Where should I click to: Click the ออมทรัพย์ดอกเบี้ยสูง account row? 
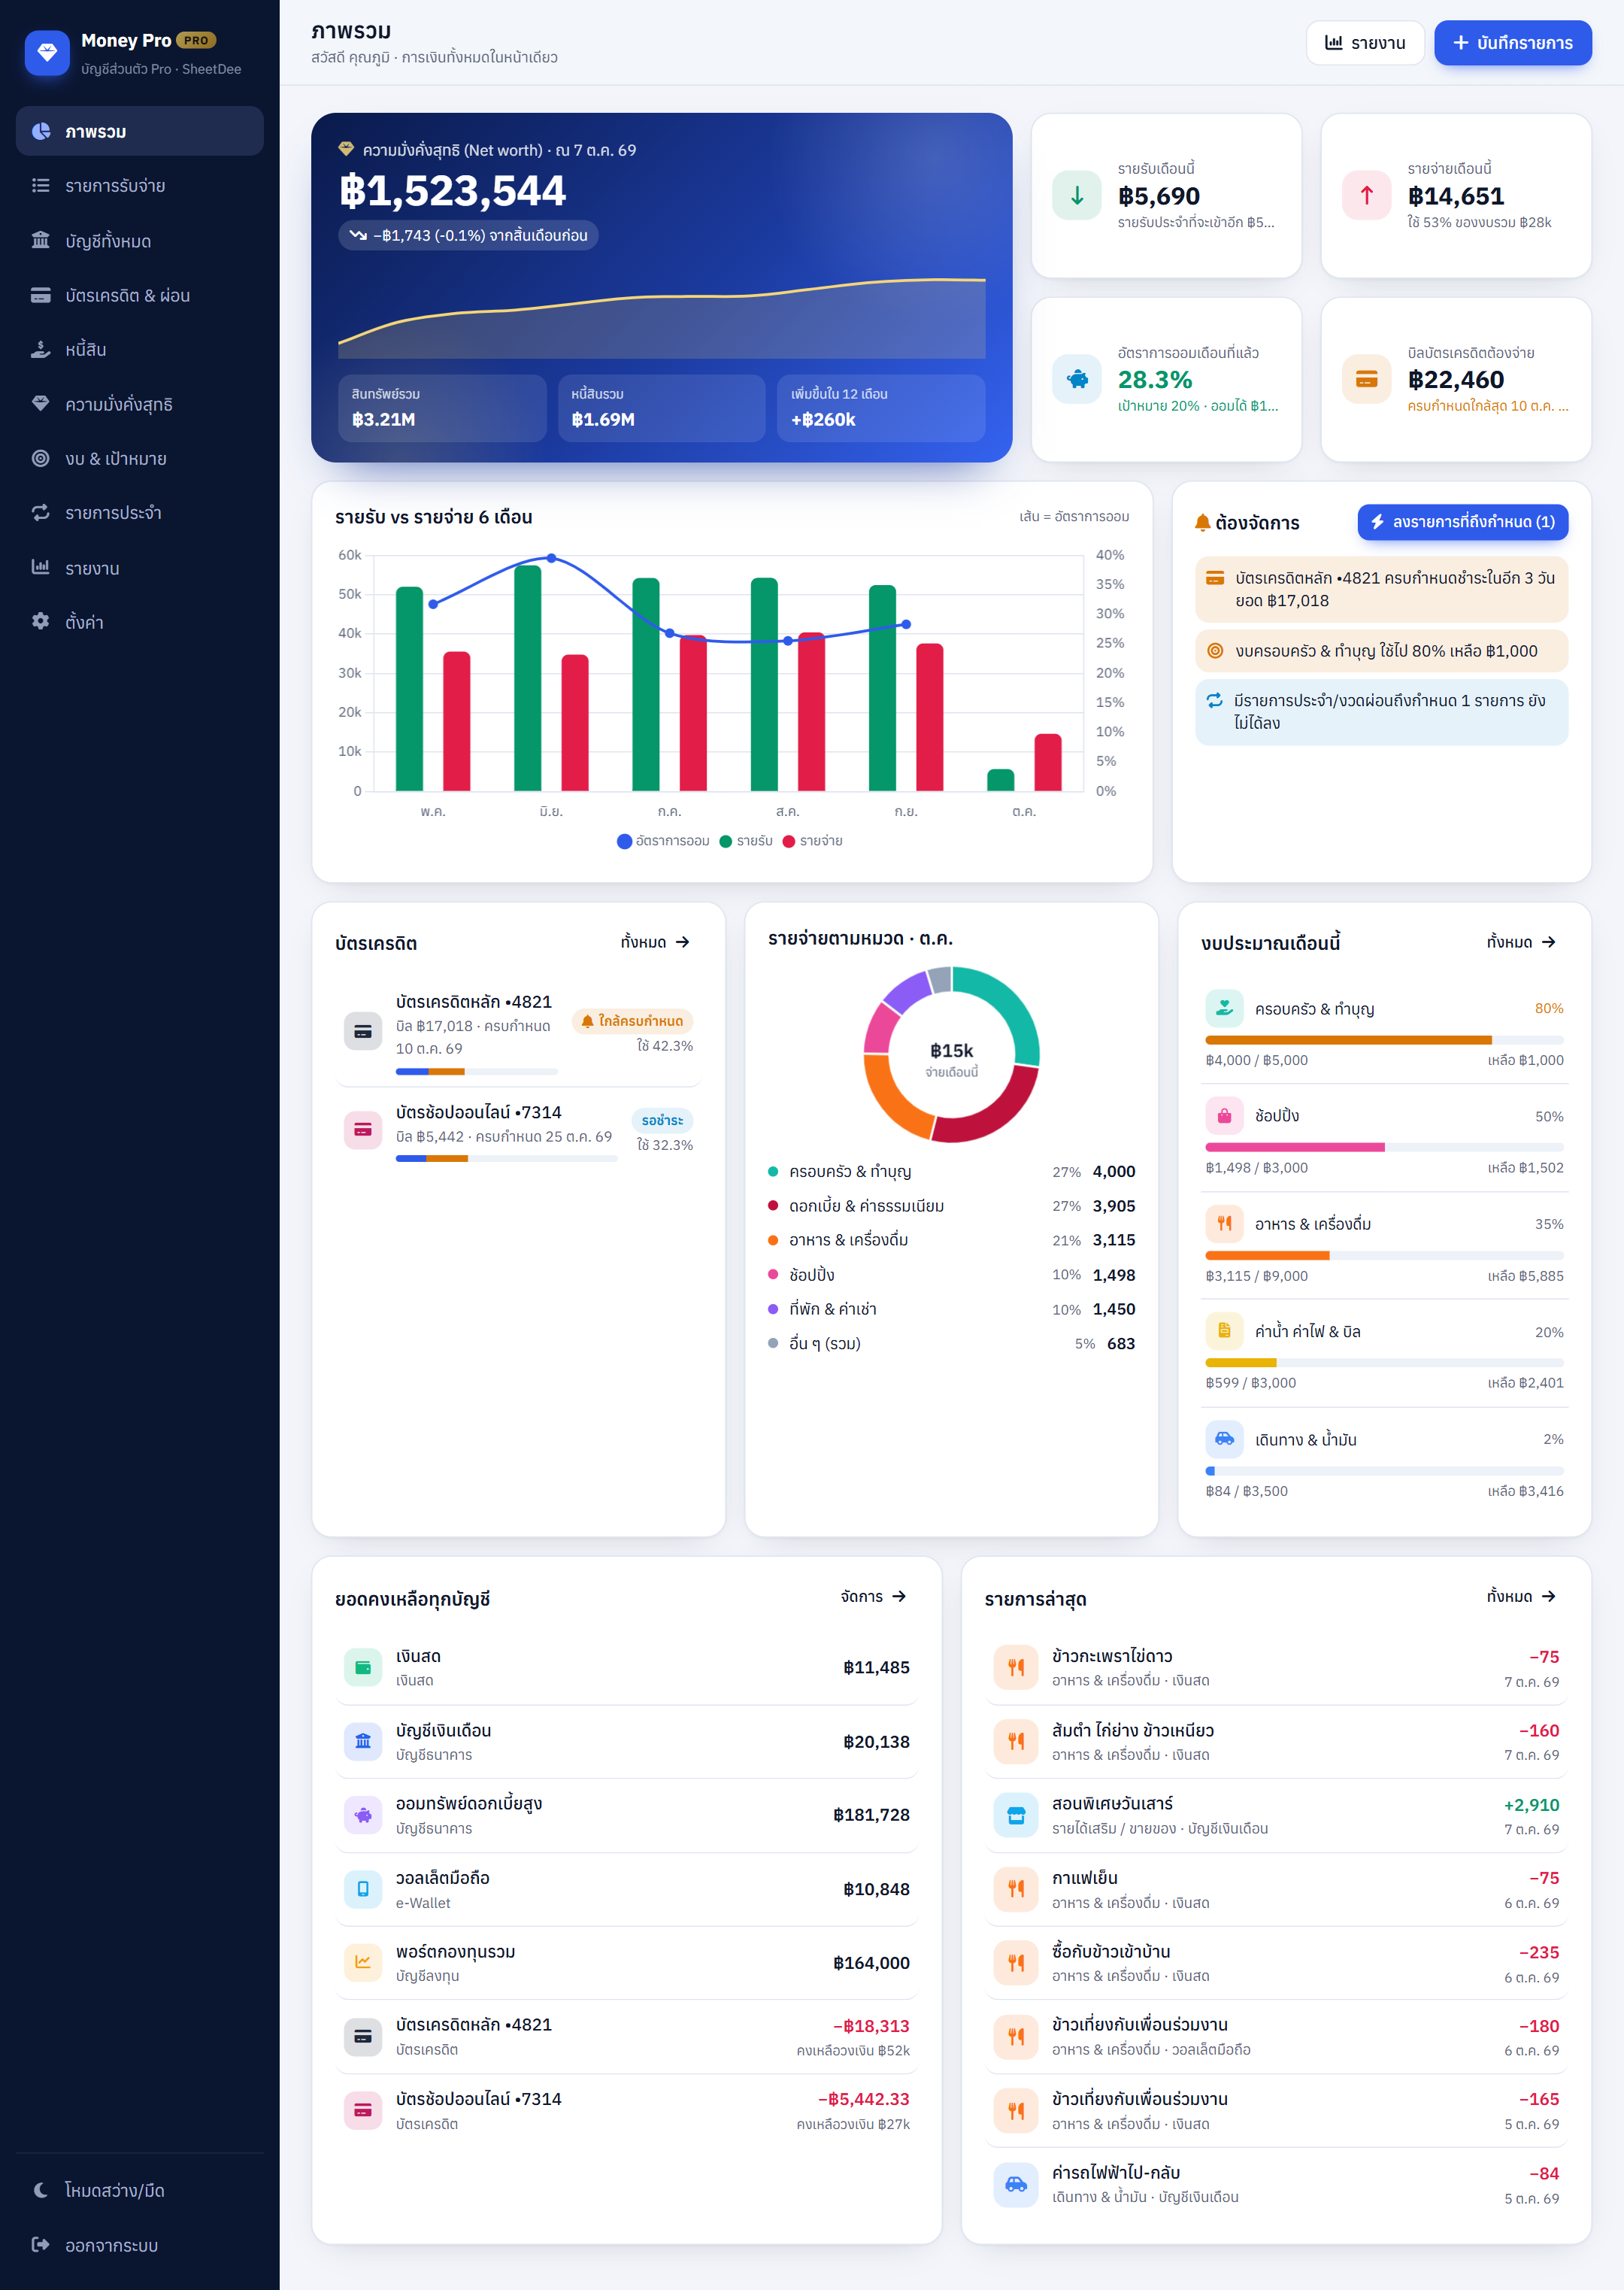pos(627,1815)
